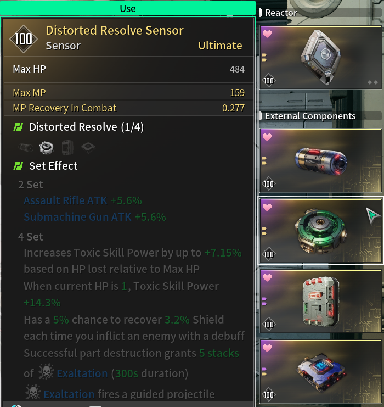
Task: Click the Distorted Resolve set icon
Action: pyautogui.click(x=18, y=127)
